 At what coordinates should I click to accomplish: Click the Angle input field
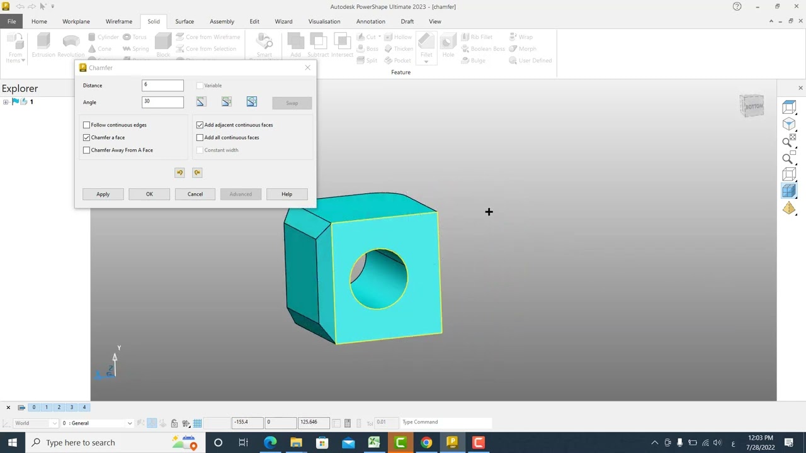click(x=162, y=102)
